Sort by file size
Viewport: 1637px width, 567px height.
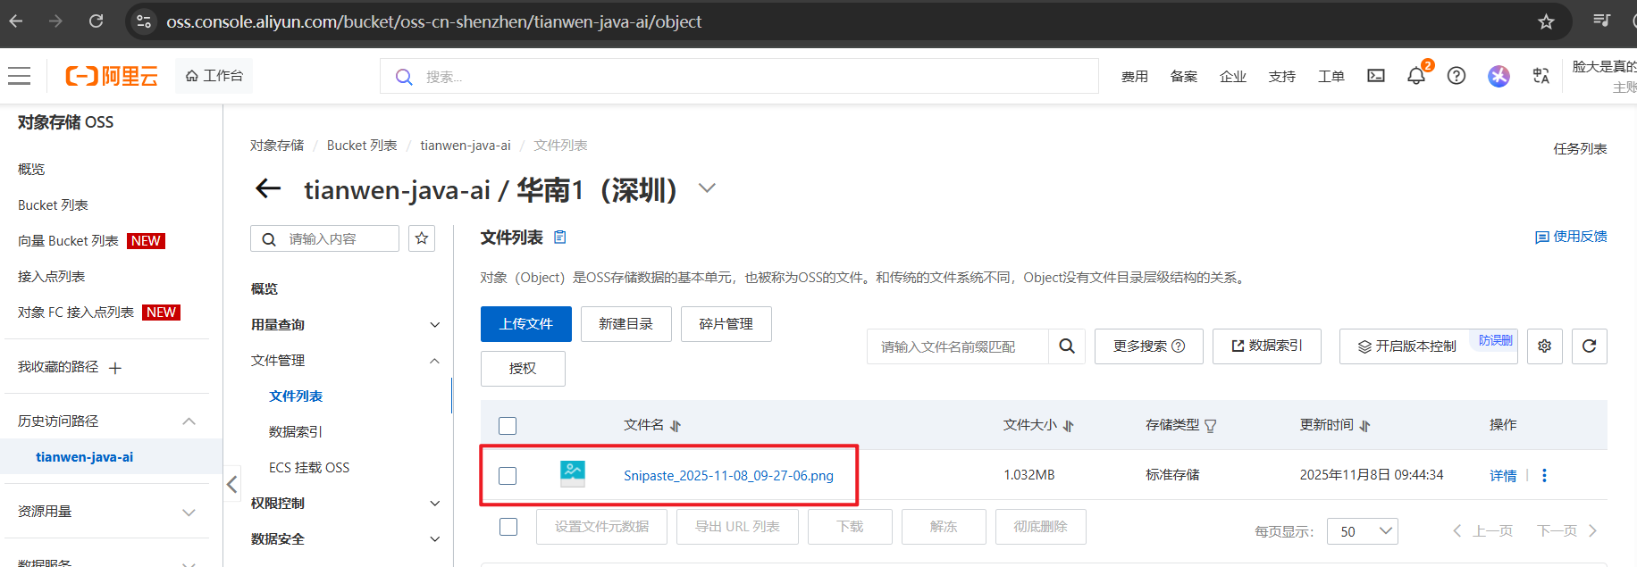[x=1068, y=426]
